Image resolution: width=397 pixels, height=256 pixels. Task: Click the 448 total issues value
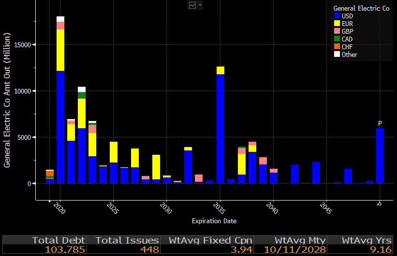[x=149, y=249]
